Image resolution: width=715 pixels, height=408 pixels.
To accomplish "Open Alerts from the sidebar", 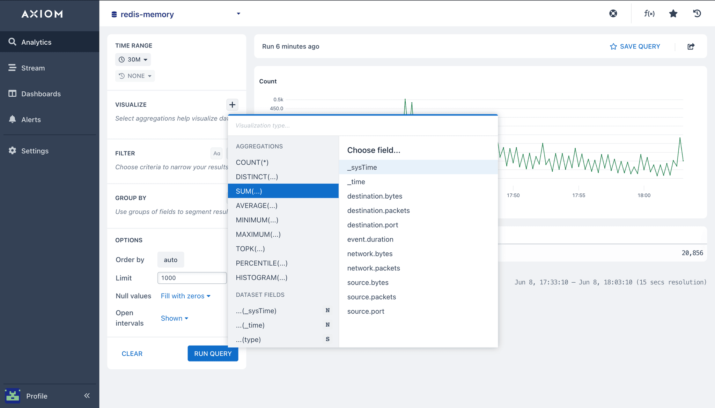I will click(31, 119).
